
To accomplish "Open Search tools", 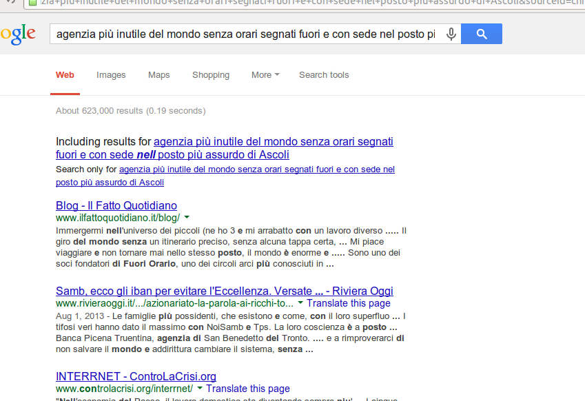I will pyautogui.click(x=324, y=74).
